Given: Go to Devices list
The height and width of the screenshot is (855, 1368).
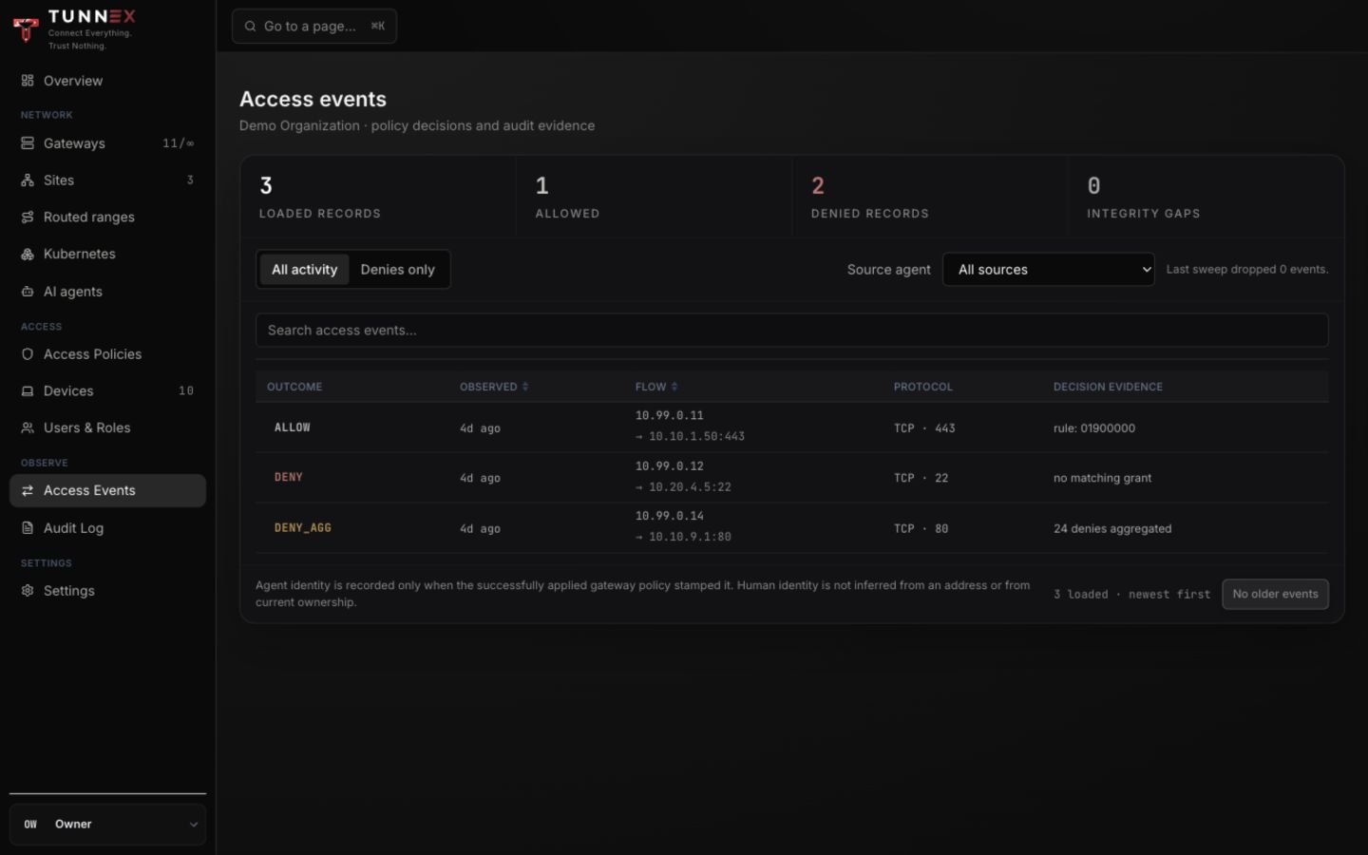Looking at the screenshot, I should 107,391.
